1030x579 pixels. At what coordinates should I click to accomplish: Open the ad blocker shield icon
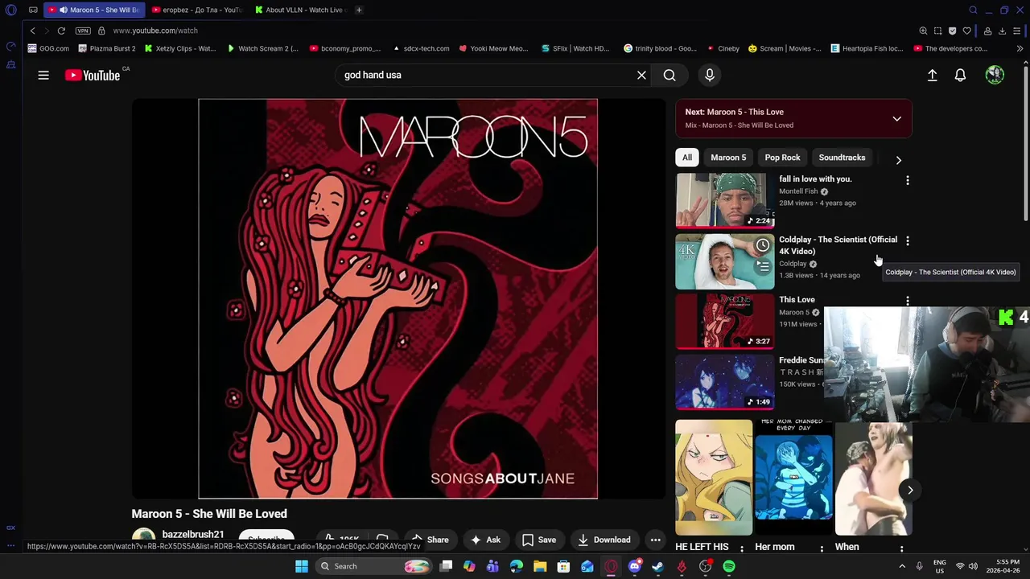point(952,31)
